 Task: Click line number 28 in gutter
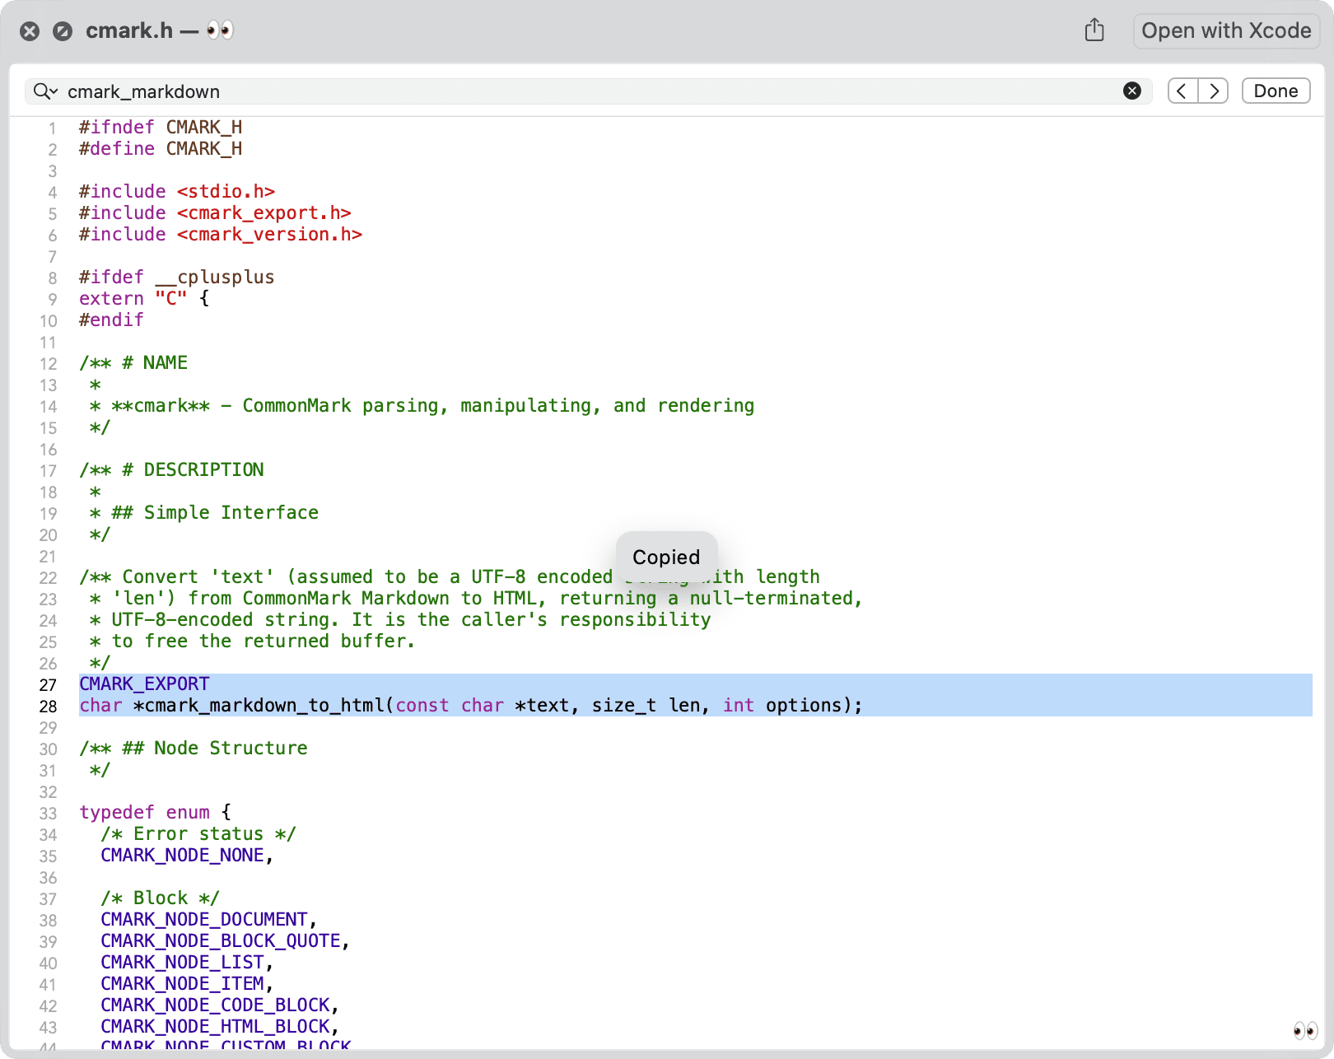point(49,707)
